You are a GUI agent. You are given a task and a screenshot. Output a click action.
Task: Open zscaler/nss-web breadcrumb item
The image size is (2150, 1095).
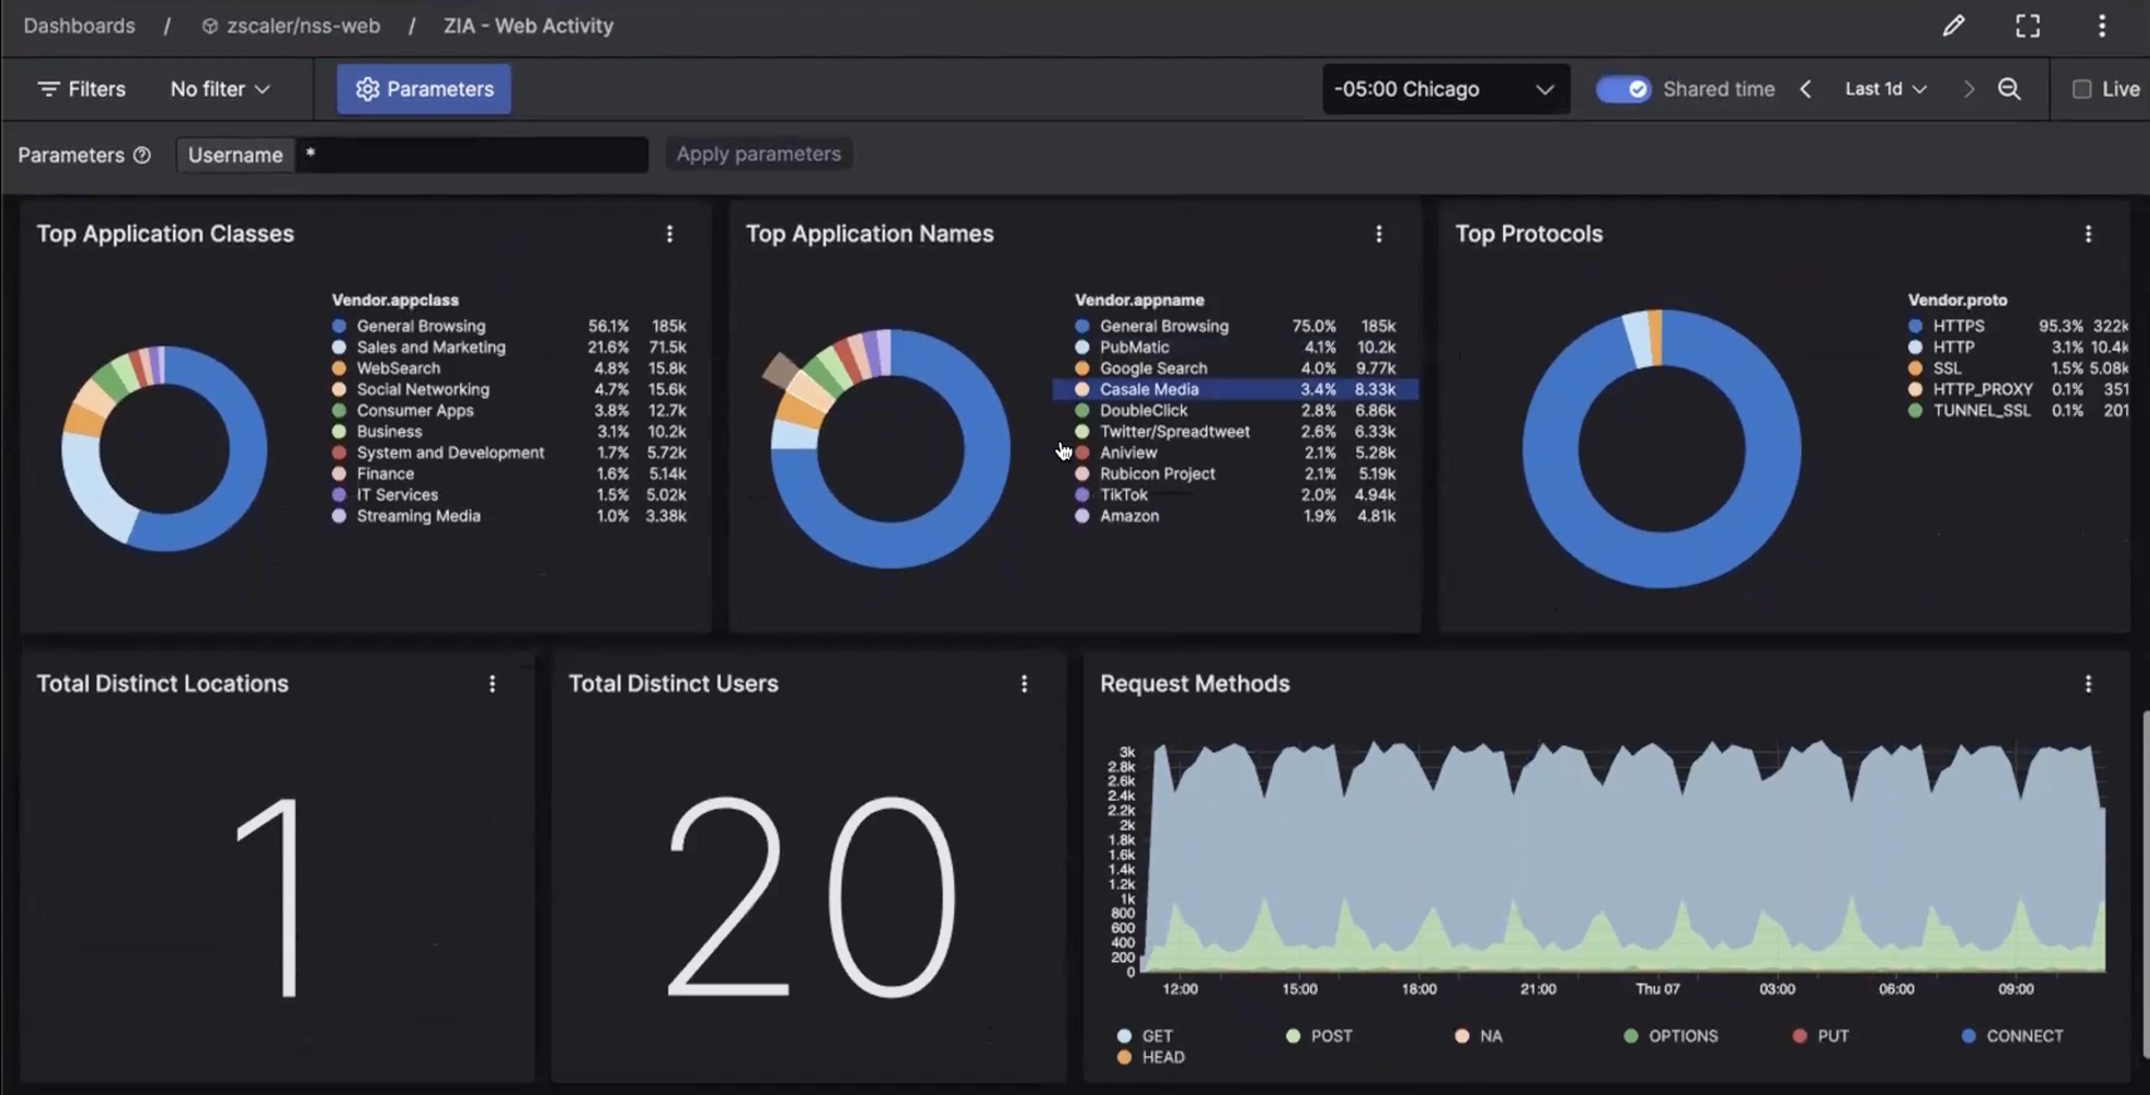click(302, 26)
